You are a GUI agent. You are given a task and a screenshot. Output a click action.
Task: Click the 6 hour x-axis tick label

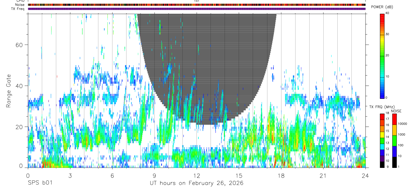tap(112, 175)
